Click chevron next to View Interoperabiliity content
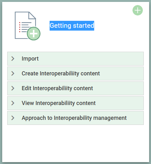151x164 pixels. pyautogui.click(x=13, y=103)
